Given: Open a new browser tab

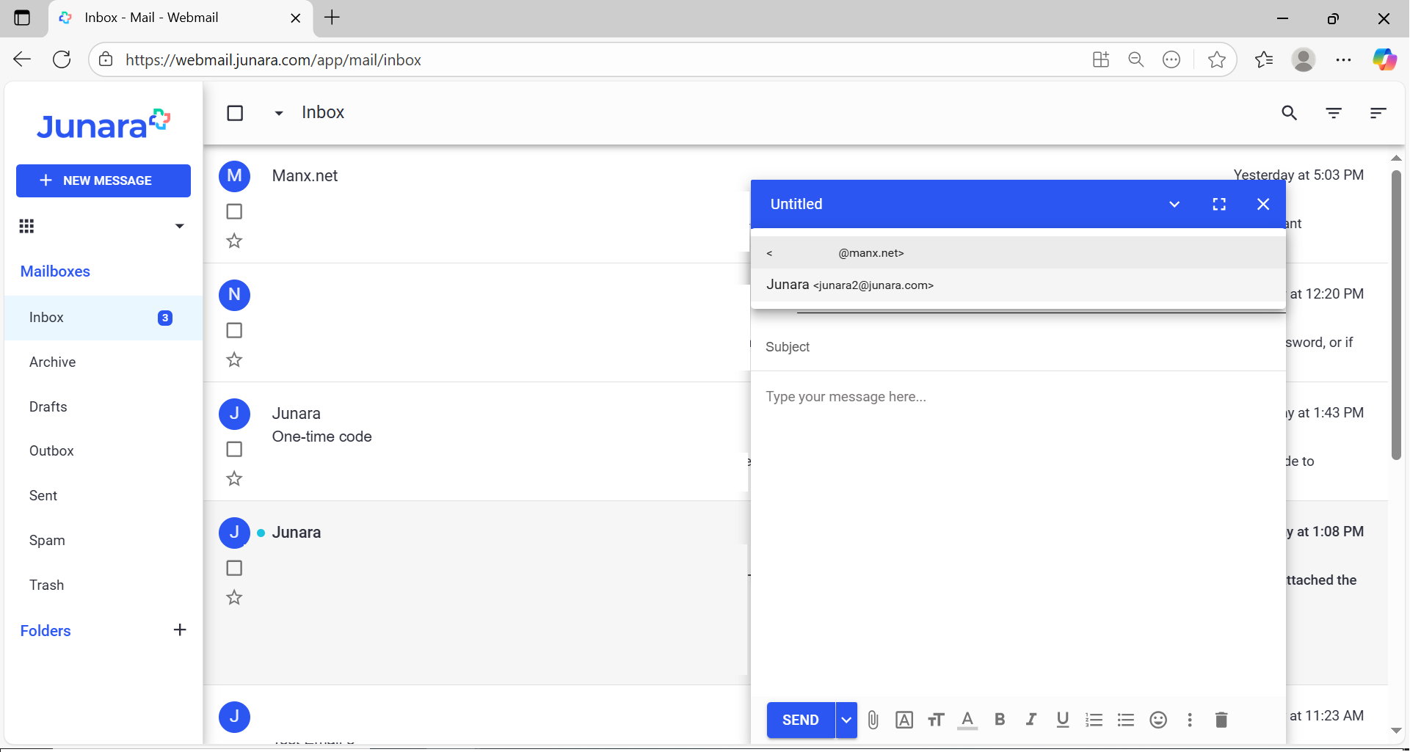Looking at the screenshot, I should click(332, 18).
